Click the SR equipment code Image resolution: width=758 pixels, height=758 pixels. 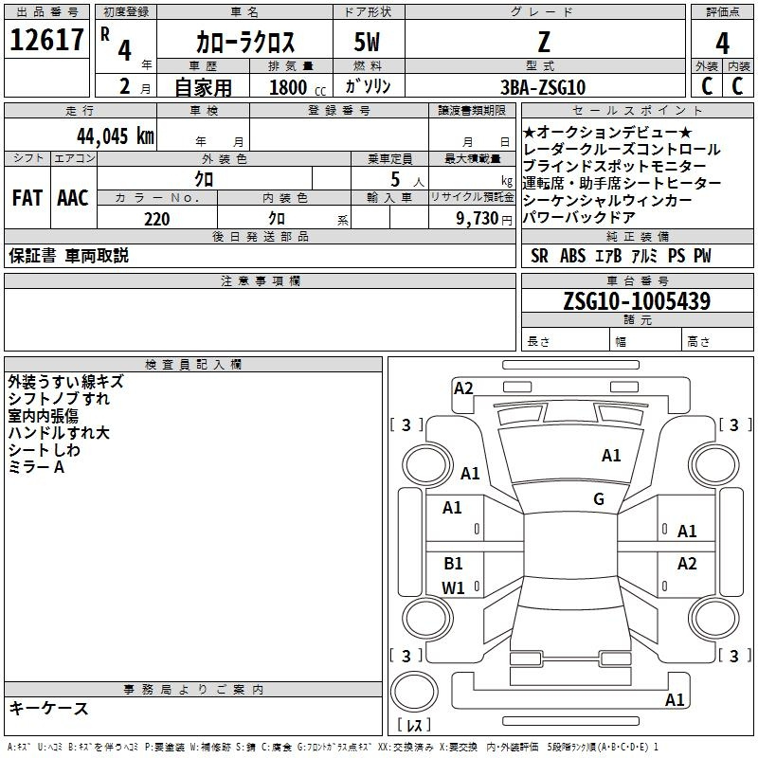(539, 256)
